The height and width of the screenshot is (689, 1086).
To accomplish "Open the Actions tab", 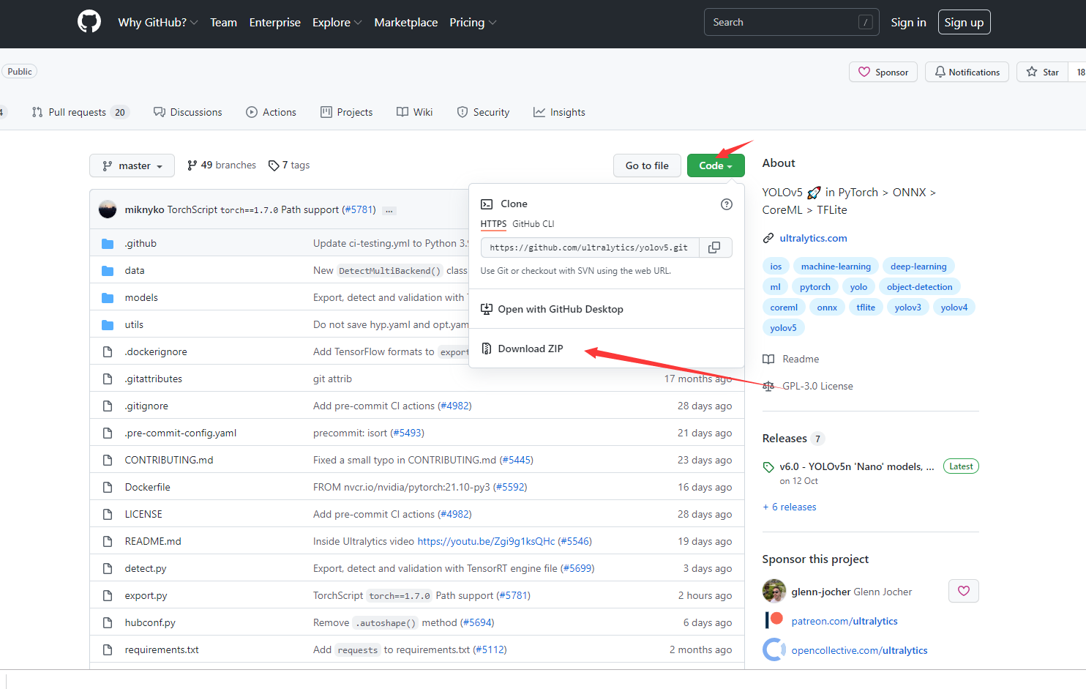I will [x=271, y=112].
